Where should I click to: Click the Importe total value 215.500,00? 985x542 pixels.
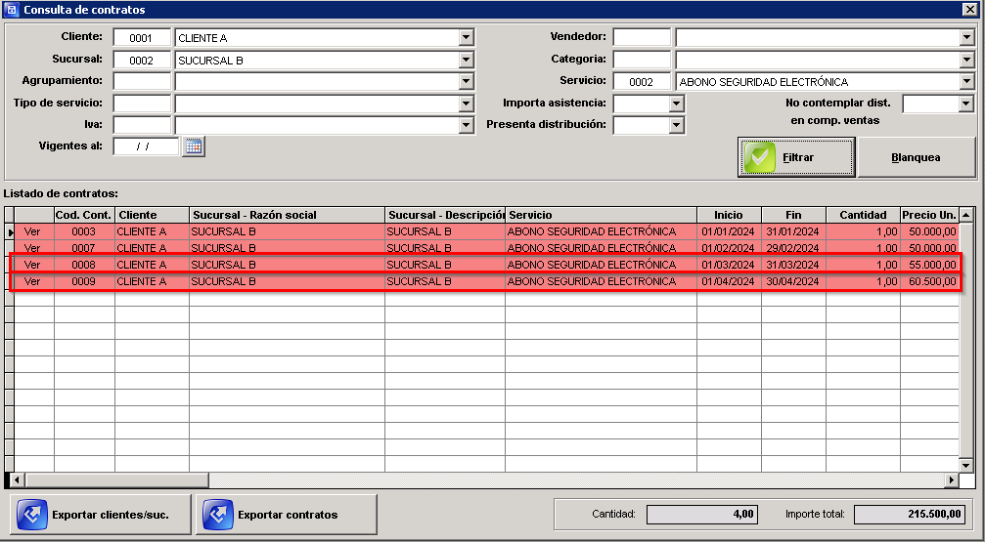(x=909, y=515)
